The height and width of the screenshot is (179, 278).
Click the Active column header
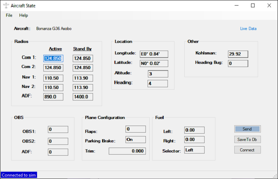tap(55, 49)
